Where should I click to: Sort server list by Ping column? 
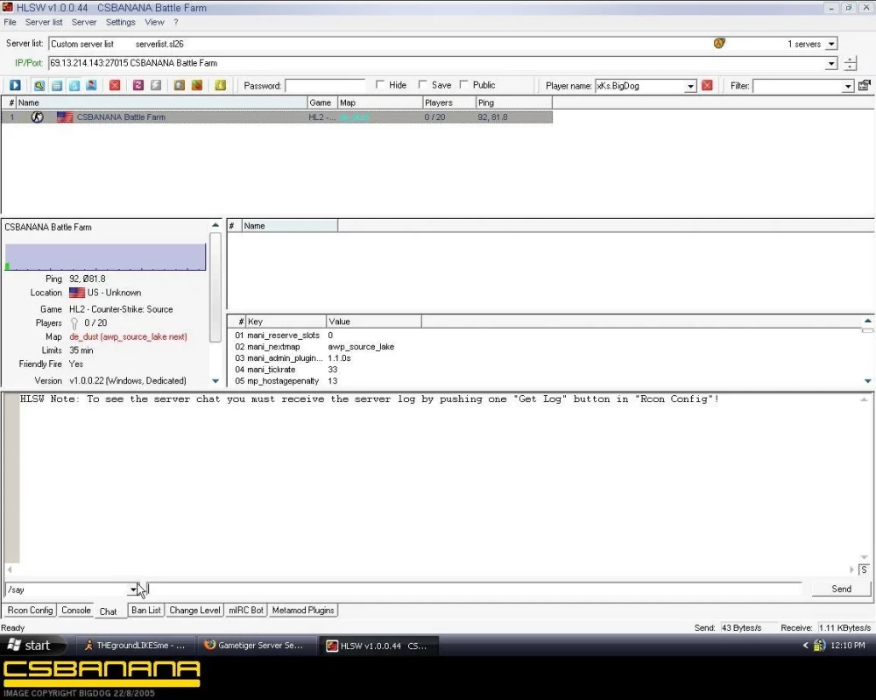(514, 103)
